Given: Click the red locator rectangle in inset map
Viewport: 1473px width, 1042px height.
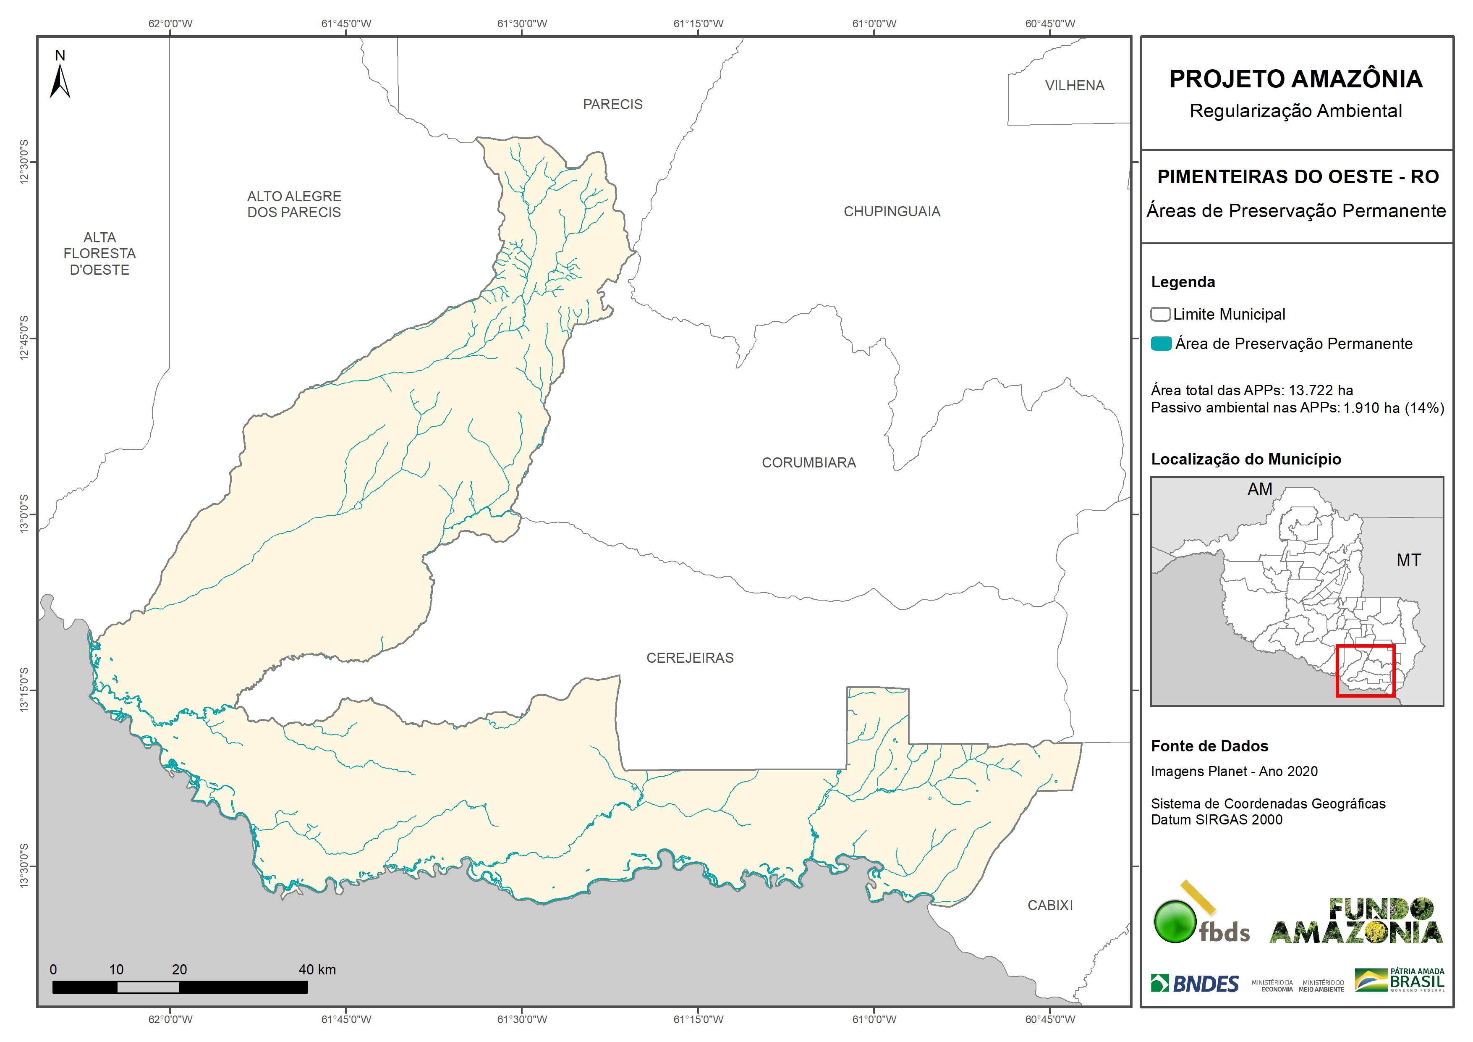Looking at the screenshot, I should [x=1365, y=671].
